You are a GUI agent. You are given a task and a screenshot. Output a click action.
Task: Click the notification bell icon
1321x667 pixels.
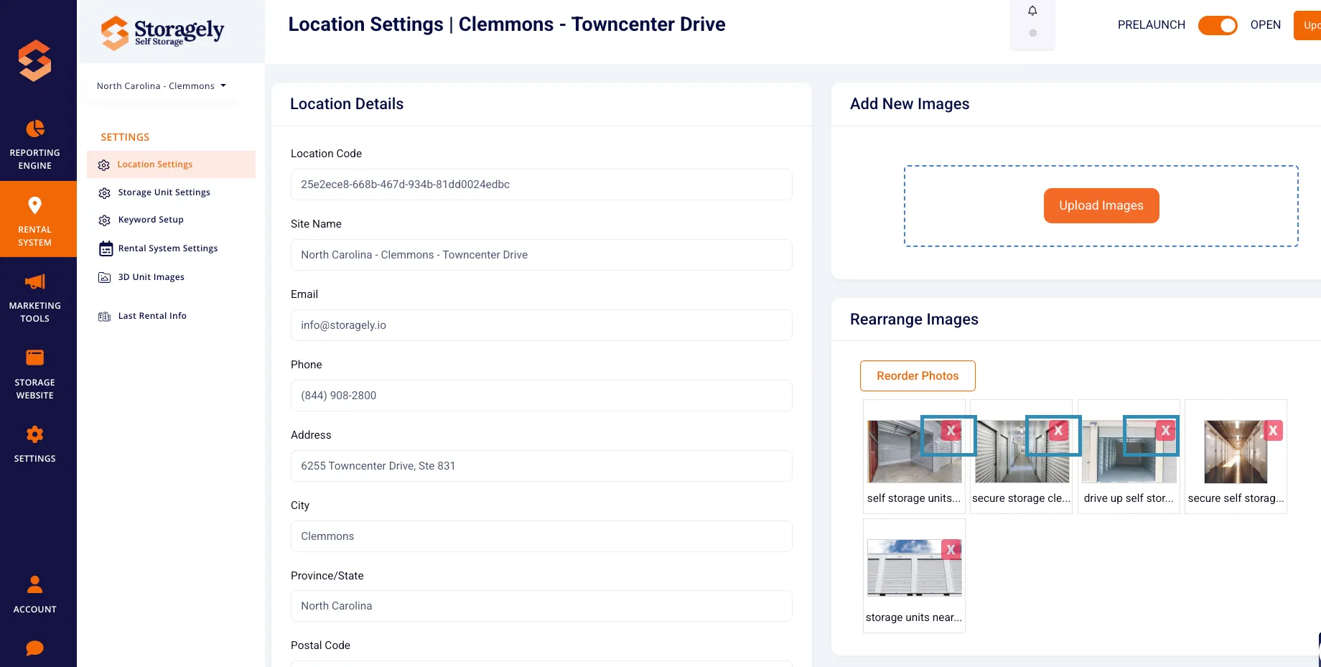pos(1032,11)
